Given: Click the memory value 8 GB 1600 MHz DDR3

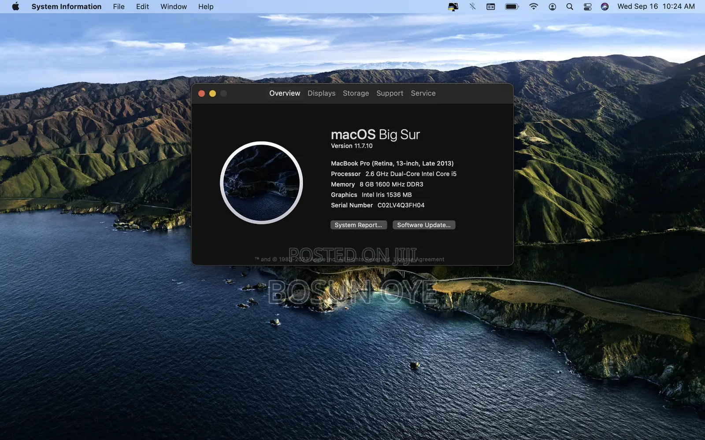Looking at the screenshot, I should (x=391, y=184).
